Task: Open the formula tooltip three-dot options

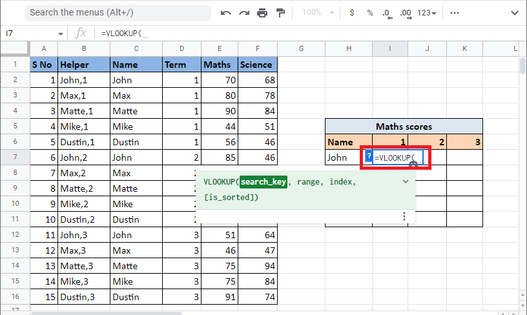Action: pos(404,217)
